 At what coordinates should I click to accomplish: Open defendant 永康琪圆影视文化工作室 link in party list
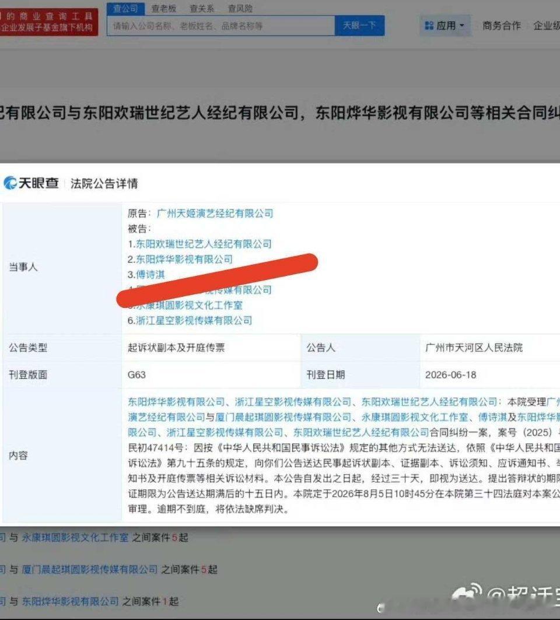[189, 305]
